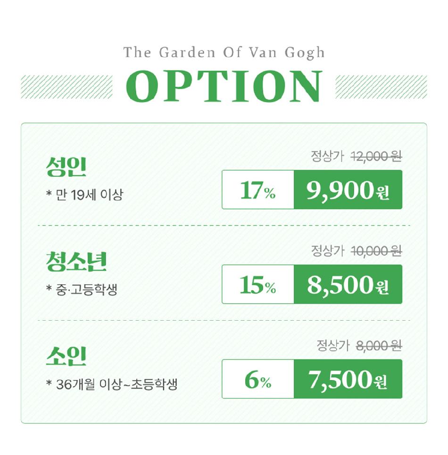Click the 성인 option heading
Screen dimensions: 448x455
[66, 167]
